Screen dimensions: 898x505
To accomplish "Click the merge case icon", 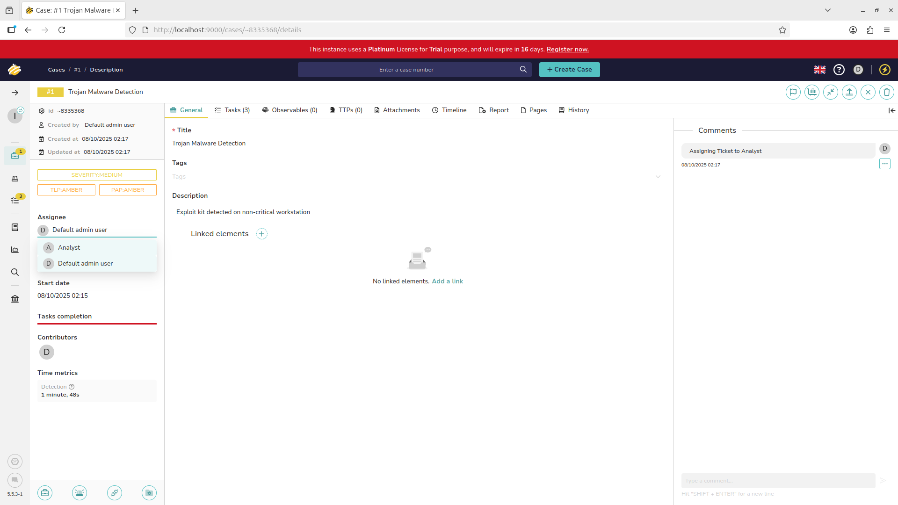I will click(830, 92).
